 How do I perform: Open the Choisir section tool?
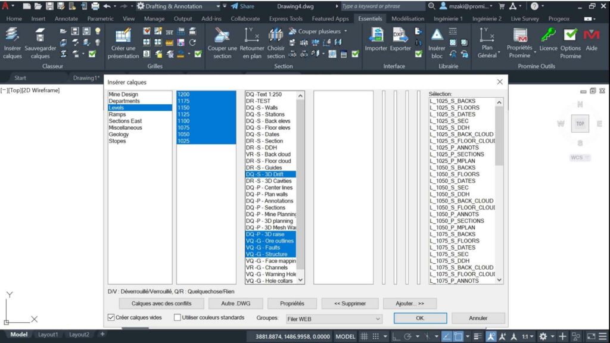pos(275,43)
